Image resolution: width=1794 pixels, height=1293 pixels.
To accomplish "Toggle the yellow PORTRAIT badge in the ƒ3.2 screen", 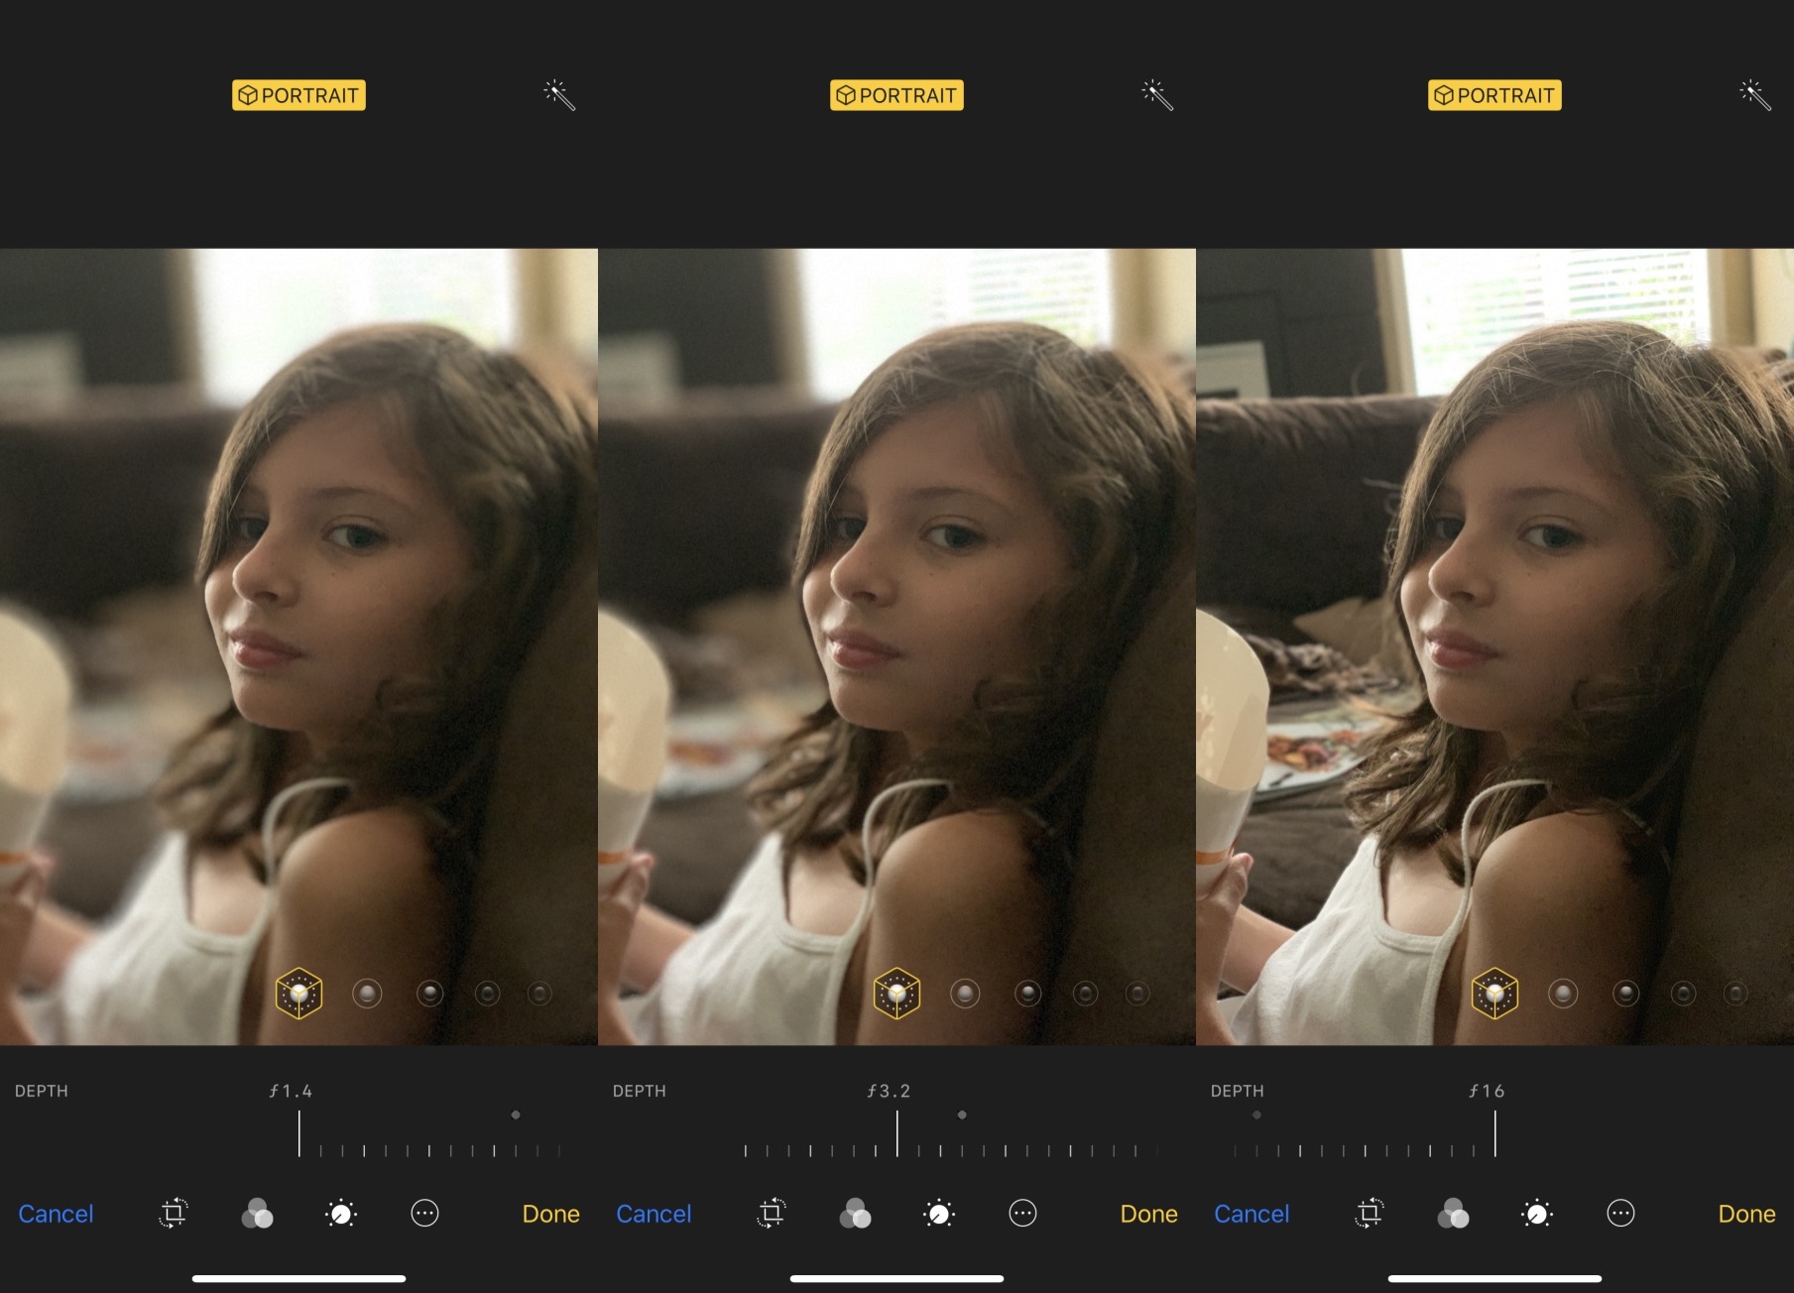I will (x=897, y=95).
